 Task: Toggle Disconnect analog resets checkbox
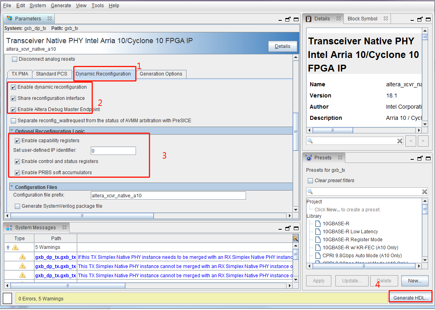(x=14, y=59)
